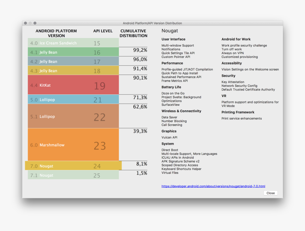Select the 4.2 Jelly Bean row

click(x=73, y=61)
